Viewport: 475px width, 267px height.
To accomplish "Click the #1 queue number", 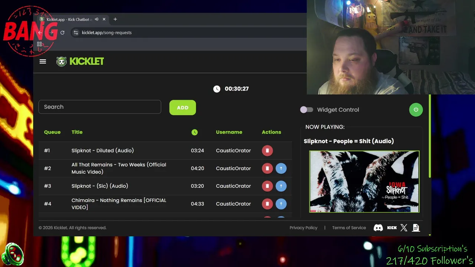I will coord(47,151).
